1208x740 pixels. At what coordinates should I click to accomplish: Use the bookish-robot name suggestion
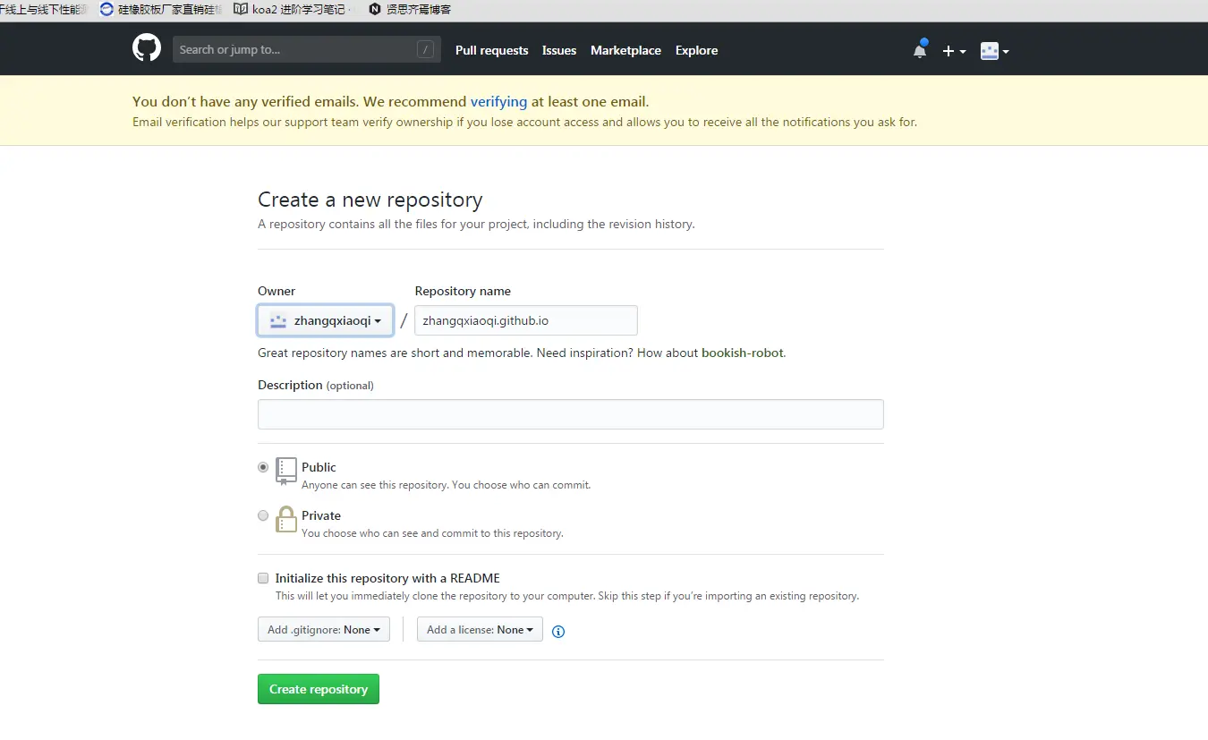coord(743,353)
